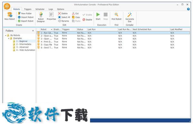The width and height of the screenshot is (193, 124).
Task: Click the Enabled column header
Action: [x=57, y=29]
